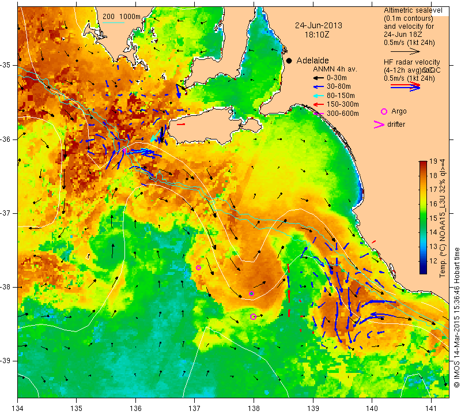
Task: Click longitude label 135
Action: [77, 408]
